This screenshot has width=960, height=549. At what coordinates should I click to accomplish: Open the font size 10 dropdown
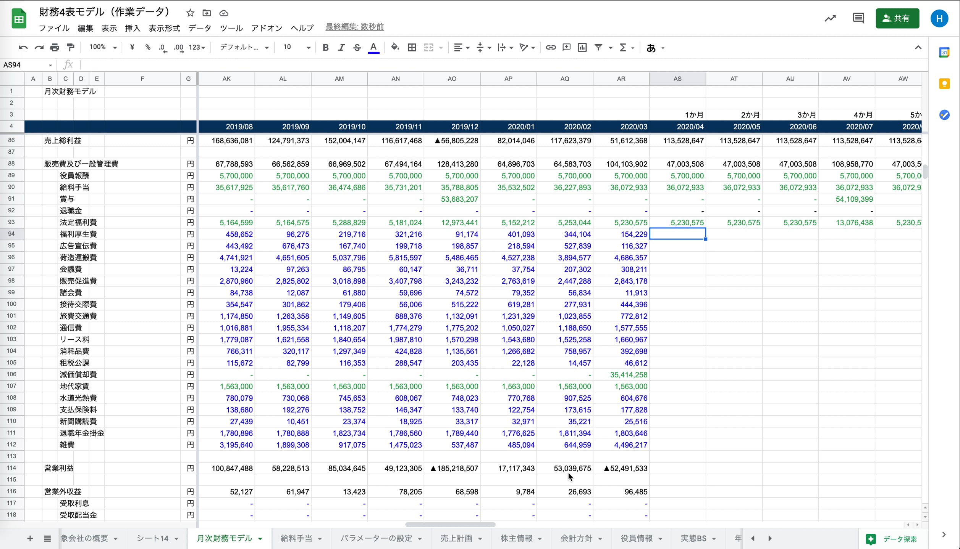[x=296, y=47]
